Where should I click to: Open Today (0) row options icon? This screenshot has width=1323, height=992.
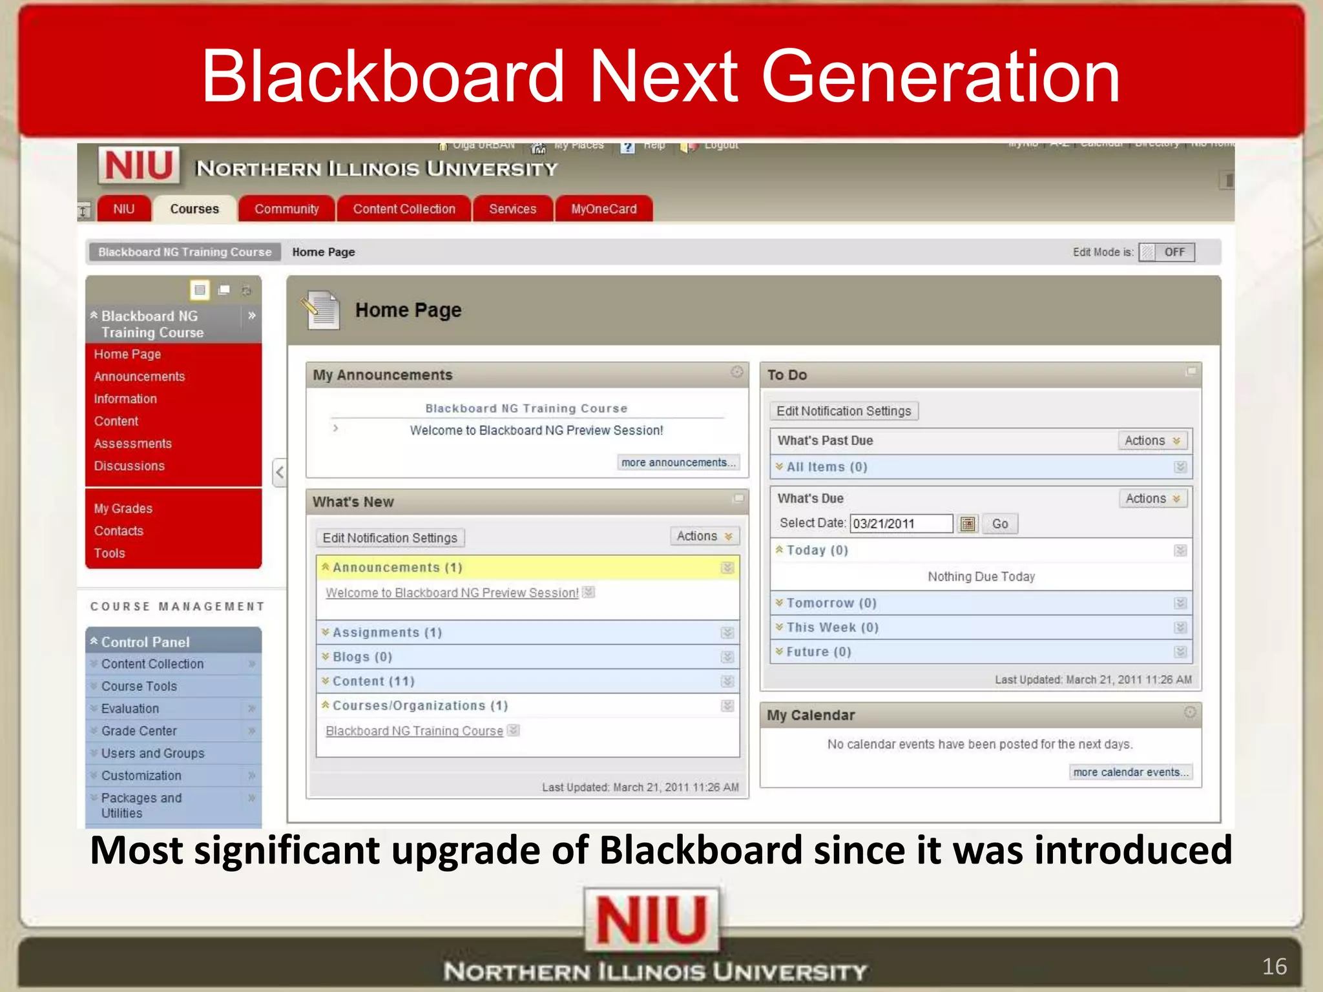(x=1180, y=551)
